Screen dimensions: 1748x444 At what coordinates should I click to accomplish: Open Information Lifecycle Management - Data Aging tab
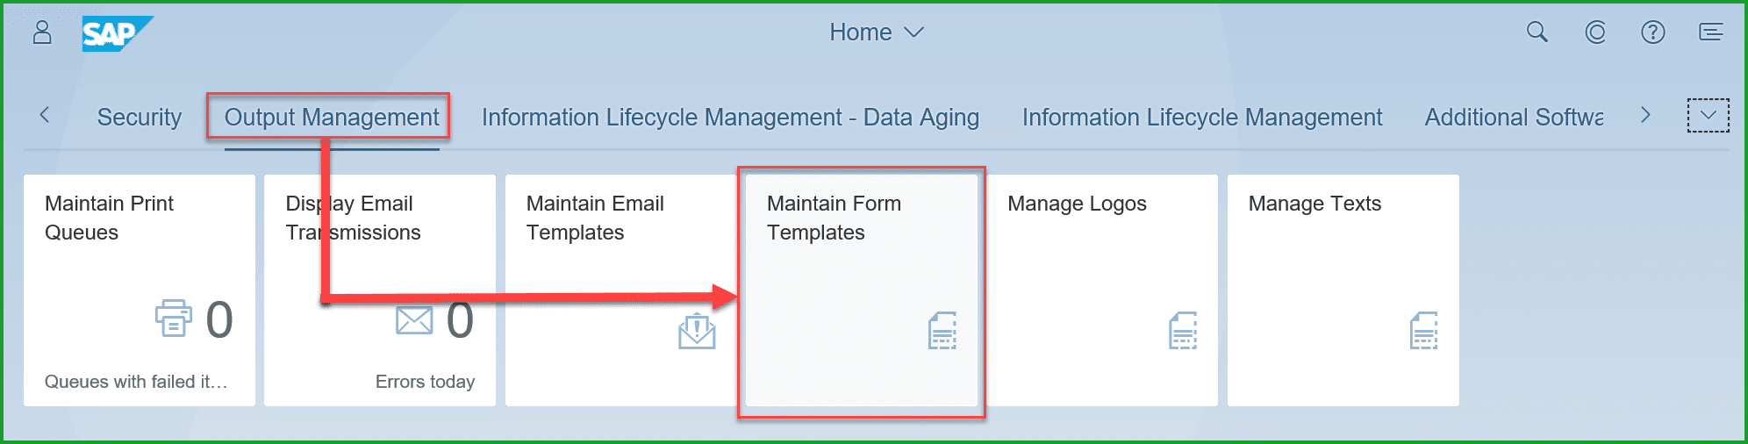730,117
